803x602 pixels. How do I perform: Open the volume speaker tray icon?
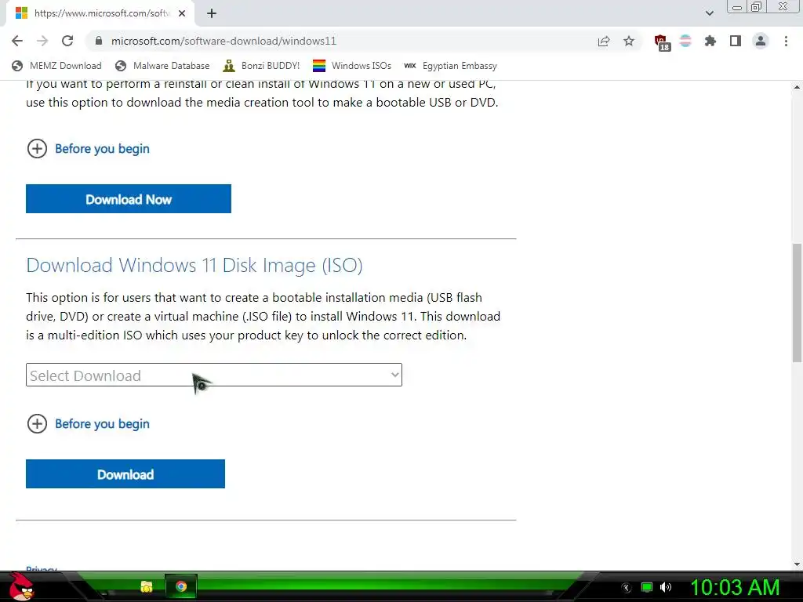[x=666, y=588]
